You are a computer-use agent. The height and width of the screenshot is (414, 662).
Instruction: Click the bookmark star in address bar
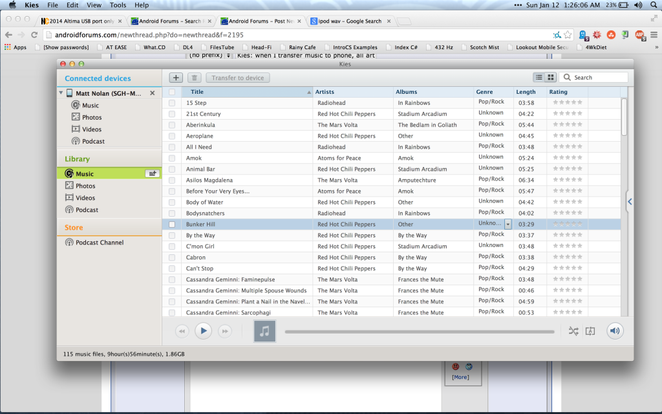[x=568, y=35]
